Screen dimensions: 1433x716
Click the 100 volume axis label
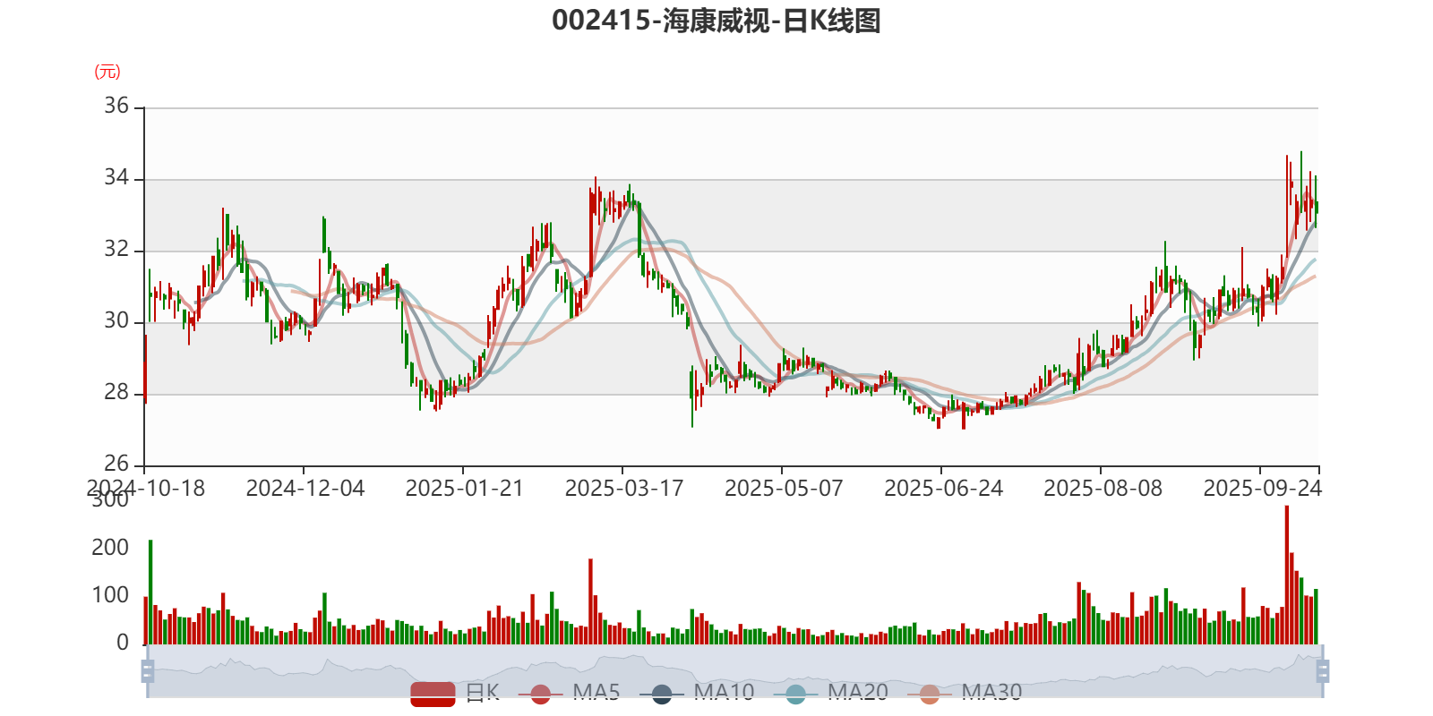(110, 595)
